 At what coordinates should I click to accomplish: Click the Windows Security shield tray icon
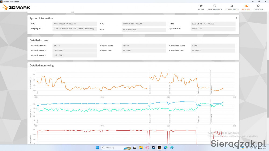click(x=243, y=148)
